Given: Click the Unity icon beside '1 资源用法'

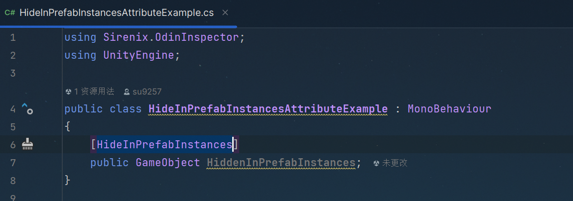Looking at the screenshot, I should click(x=68, y=92).
